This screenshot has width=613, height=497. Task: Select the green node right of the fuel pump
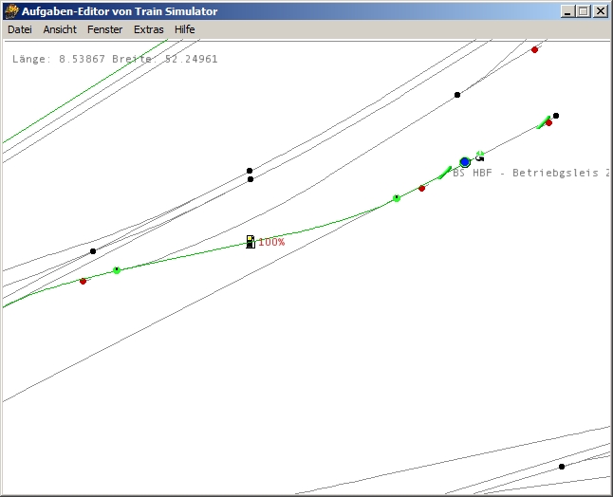coord(397,198)
